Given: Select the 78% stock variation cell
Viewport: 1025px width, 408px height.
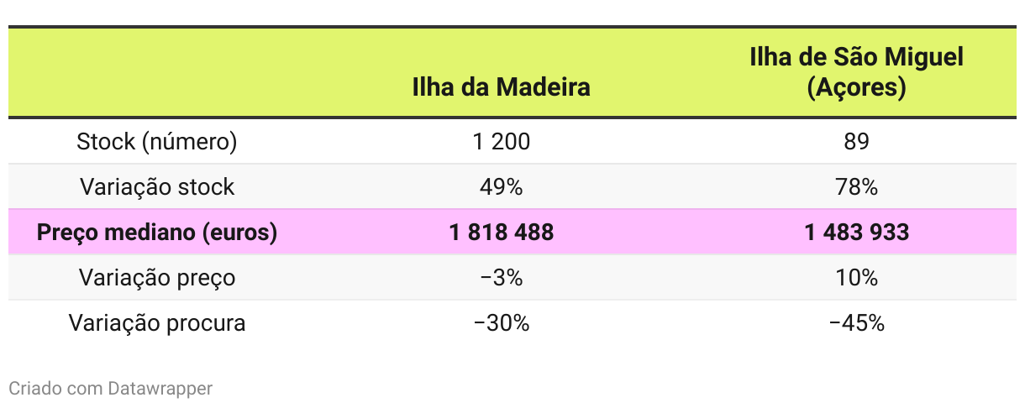Looking at the screenshot, I should click(x=856, y=187).
